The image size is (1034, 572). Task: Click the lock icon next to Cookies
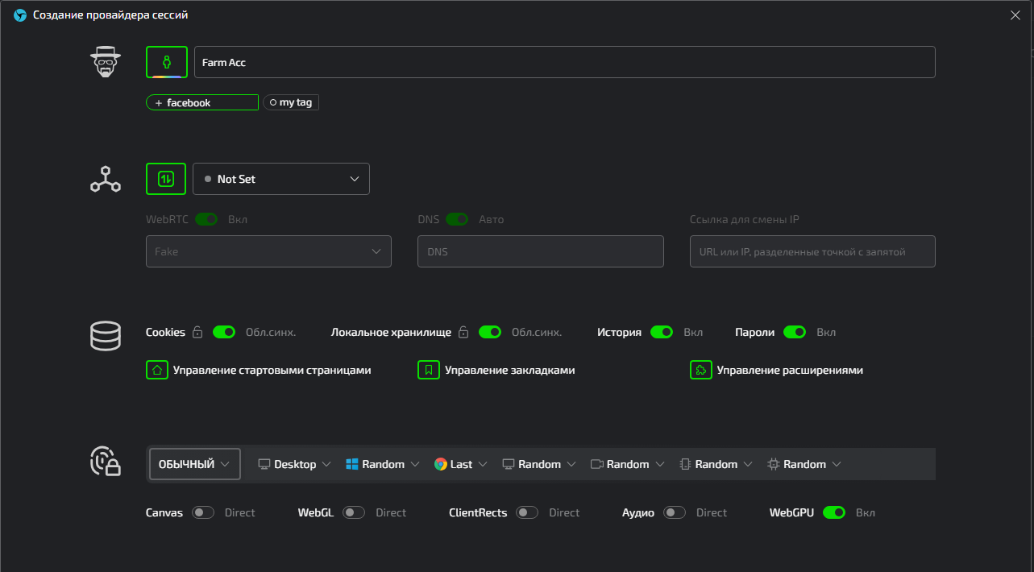coord(197,332)
